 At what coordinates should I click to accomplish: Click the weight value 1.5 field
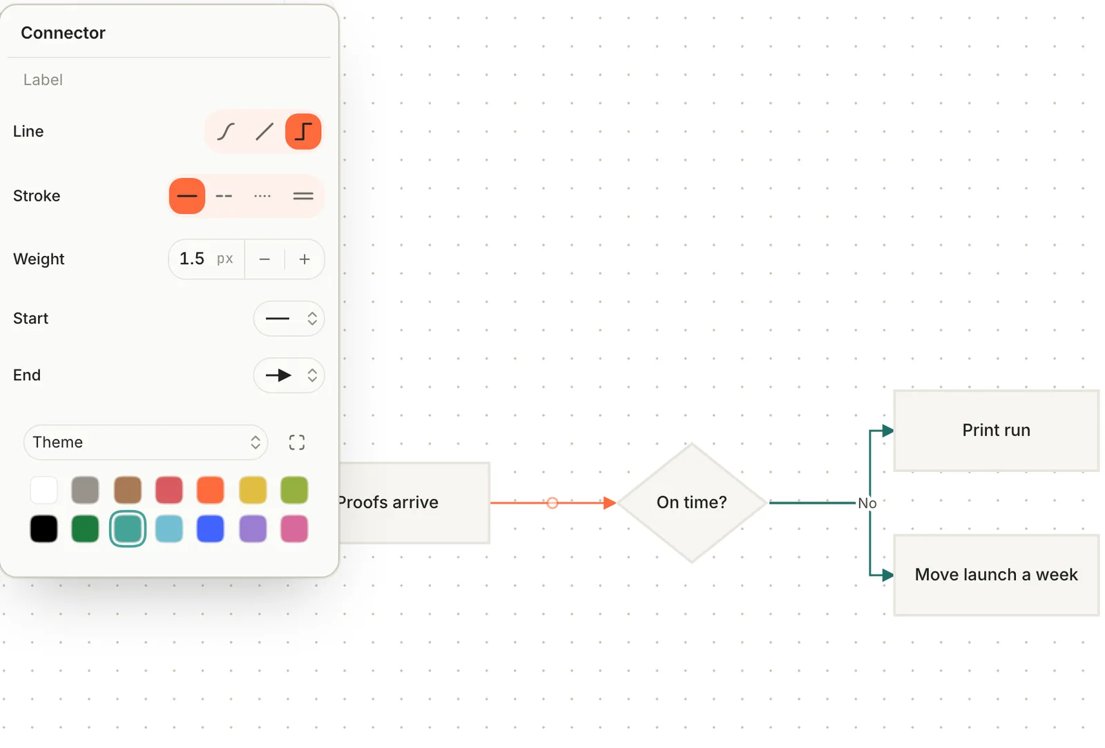206,259
